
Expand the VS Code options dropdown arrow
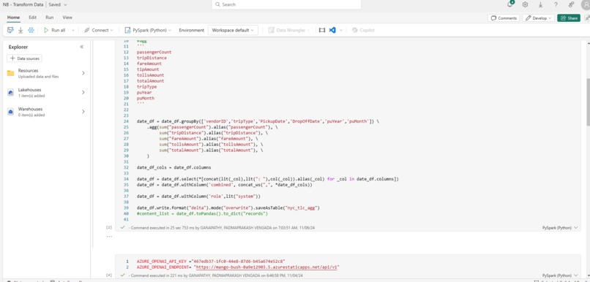[341, 30]
